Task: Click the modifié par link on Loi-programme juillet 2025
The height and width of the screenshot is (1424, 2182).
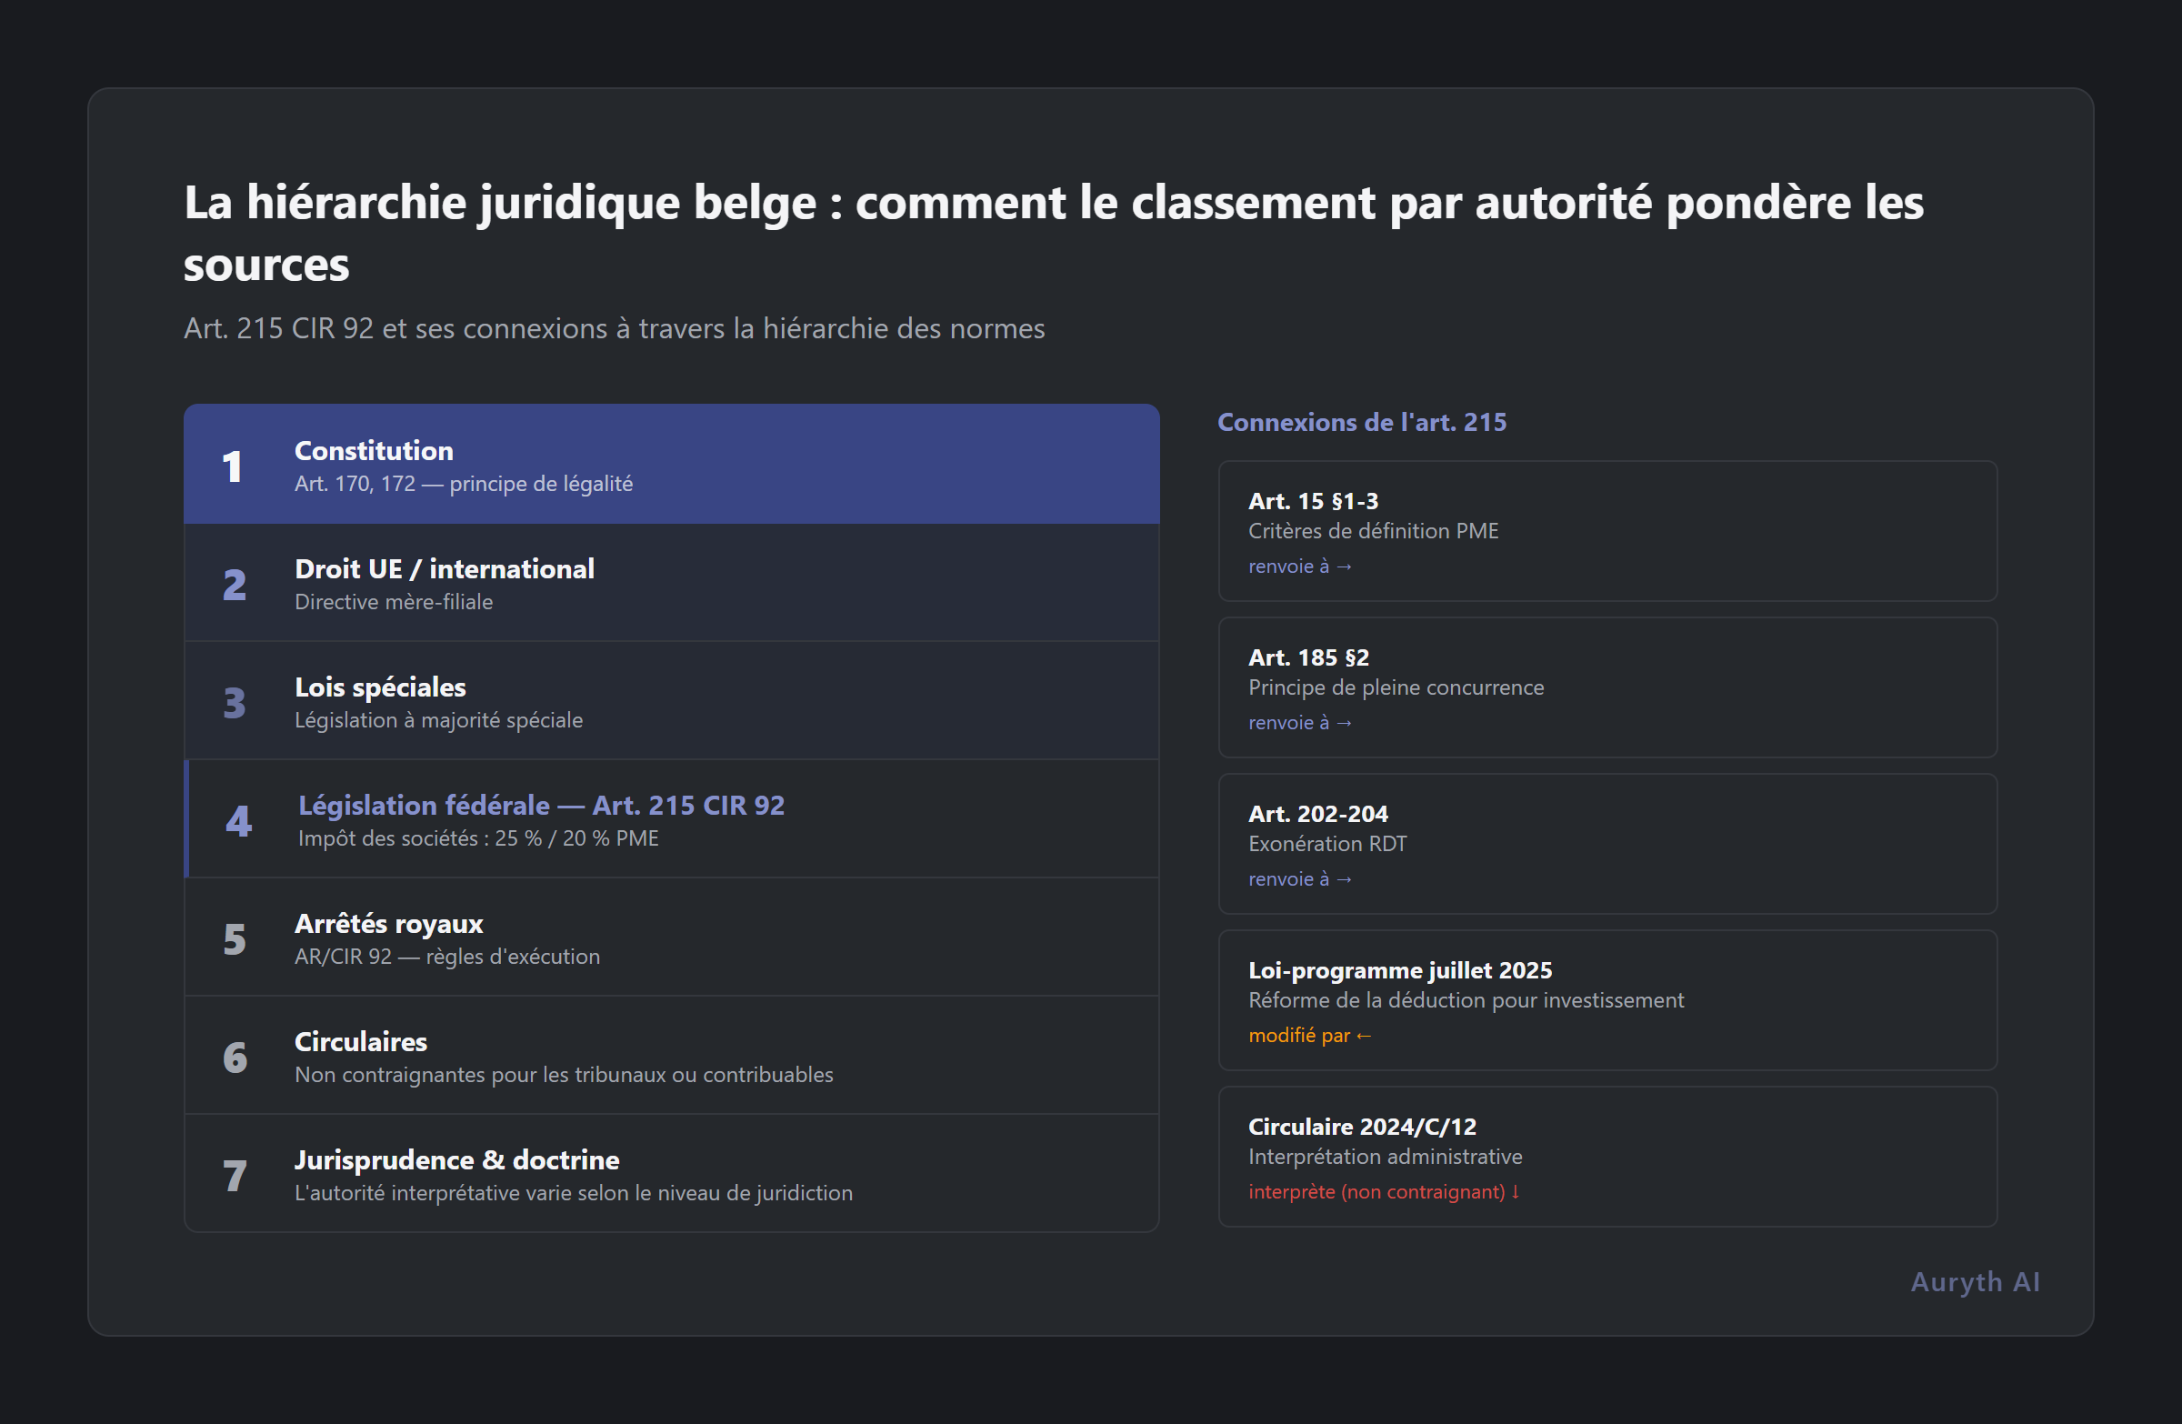Action: [x=1308, y=1035]
